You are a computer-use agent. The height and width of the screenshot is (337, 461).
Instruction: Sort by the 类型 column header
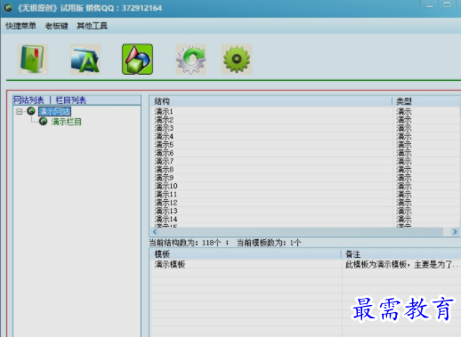click(x=426, y=101)
